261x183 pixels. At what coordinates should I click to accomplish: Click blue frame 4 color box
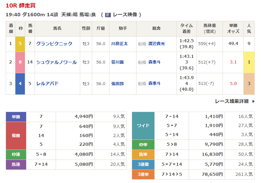[20, 84]
